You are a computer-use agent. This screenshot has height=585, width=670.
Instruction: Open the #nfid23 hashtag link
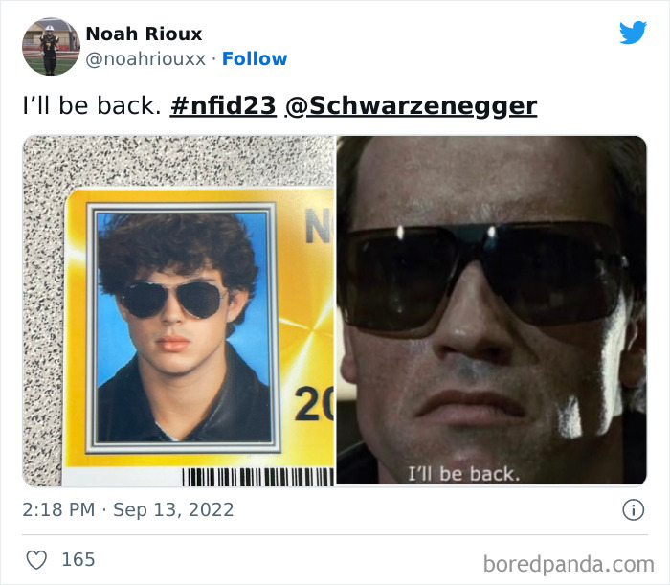223,105
